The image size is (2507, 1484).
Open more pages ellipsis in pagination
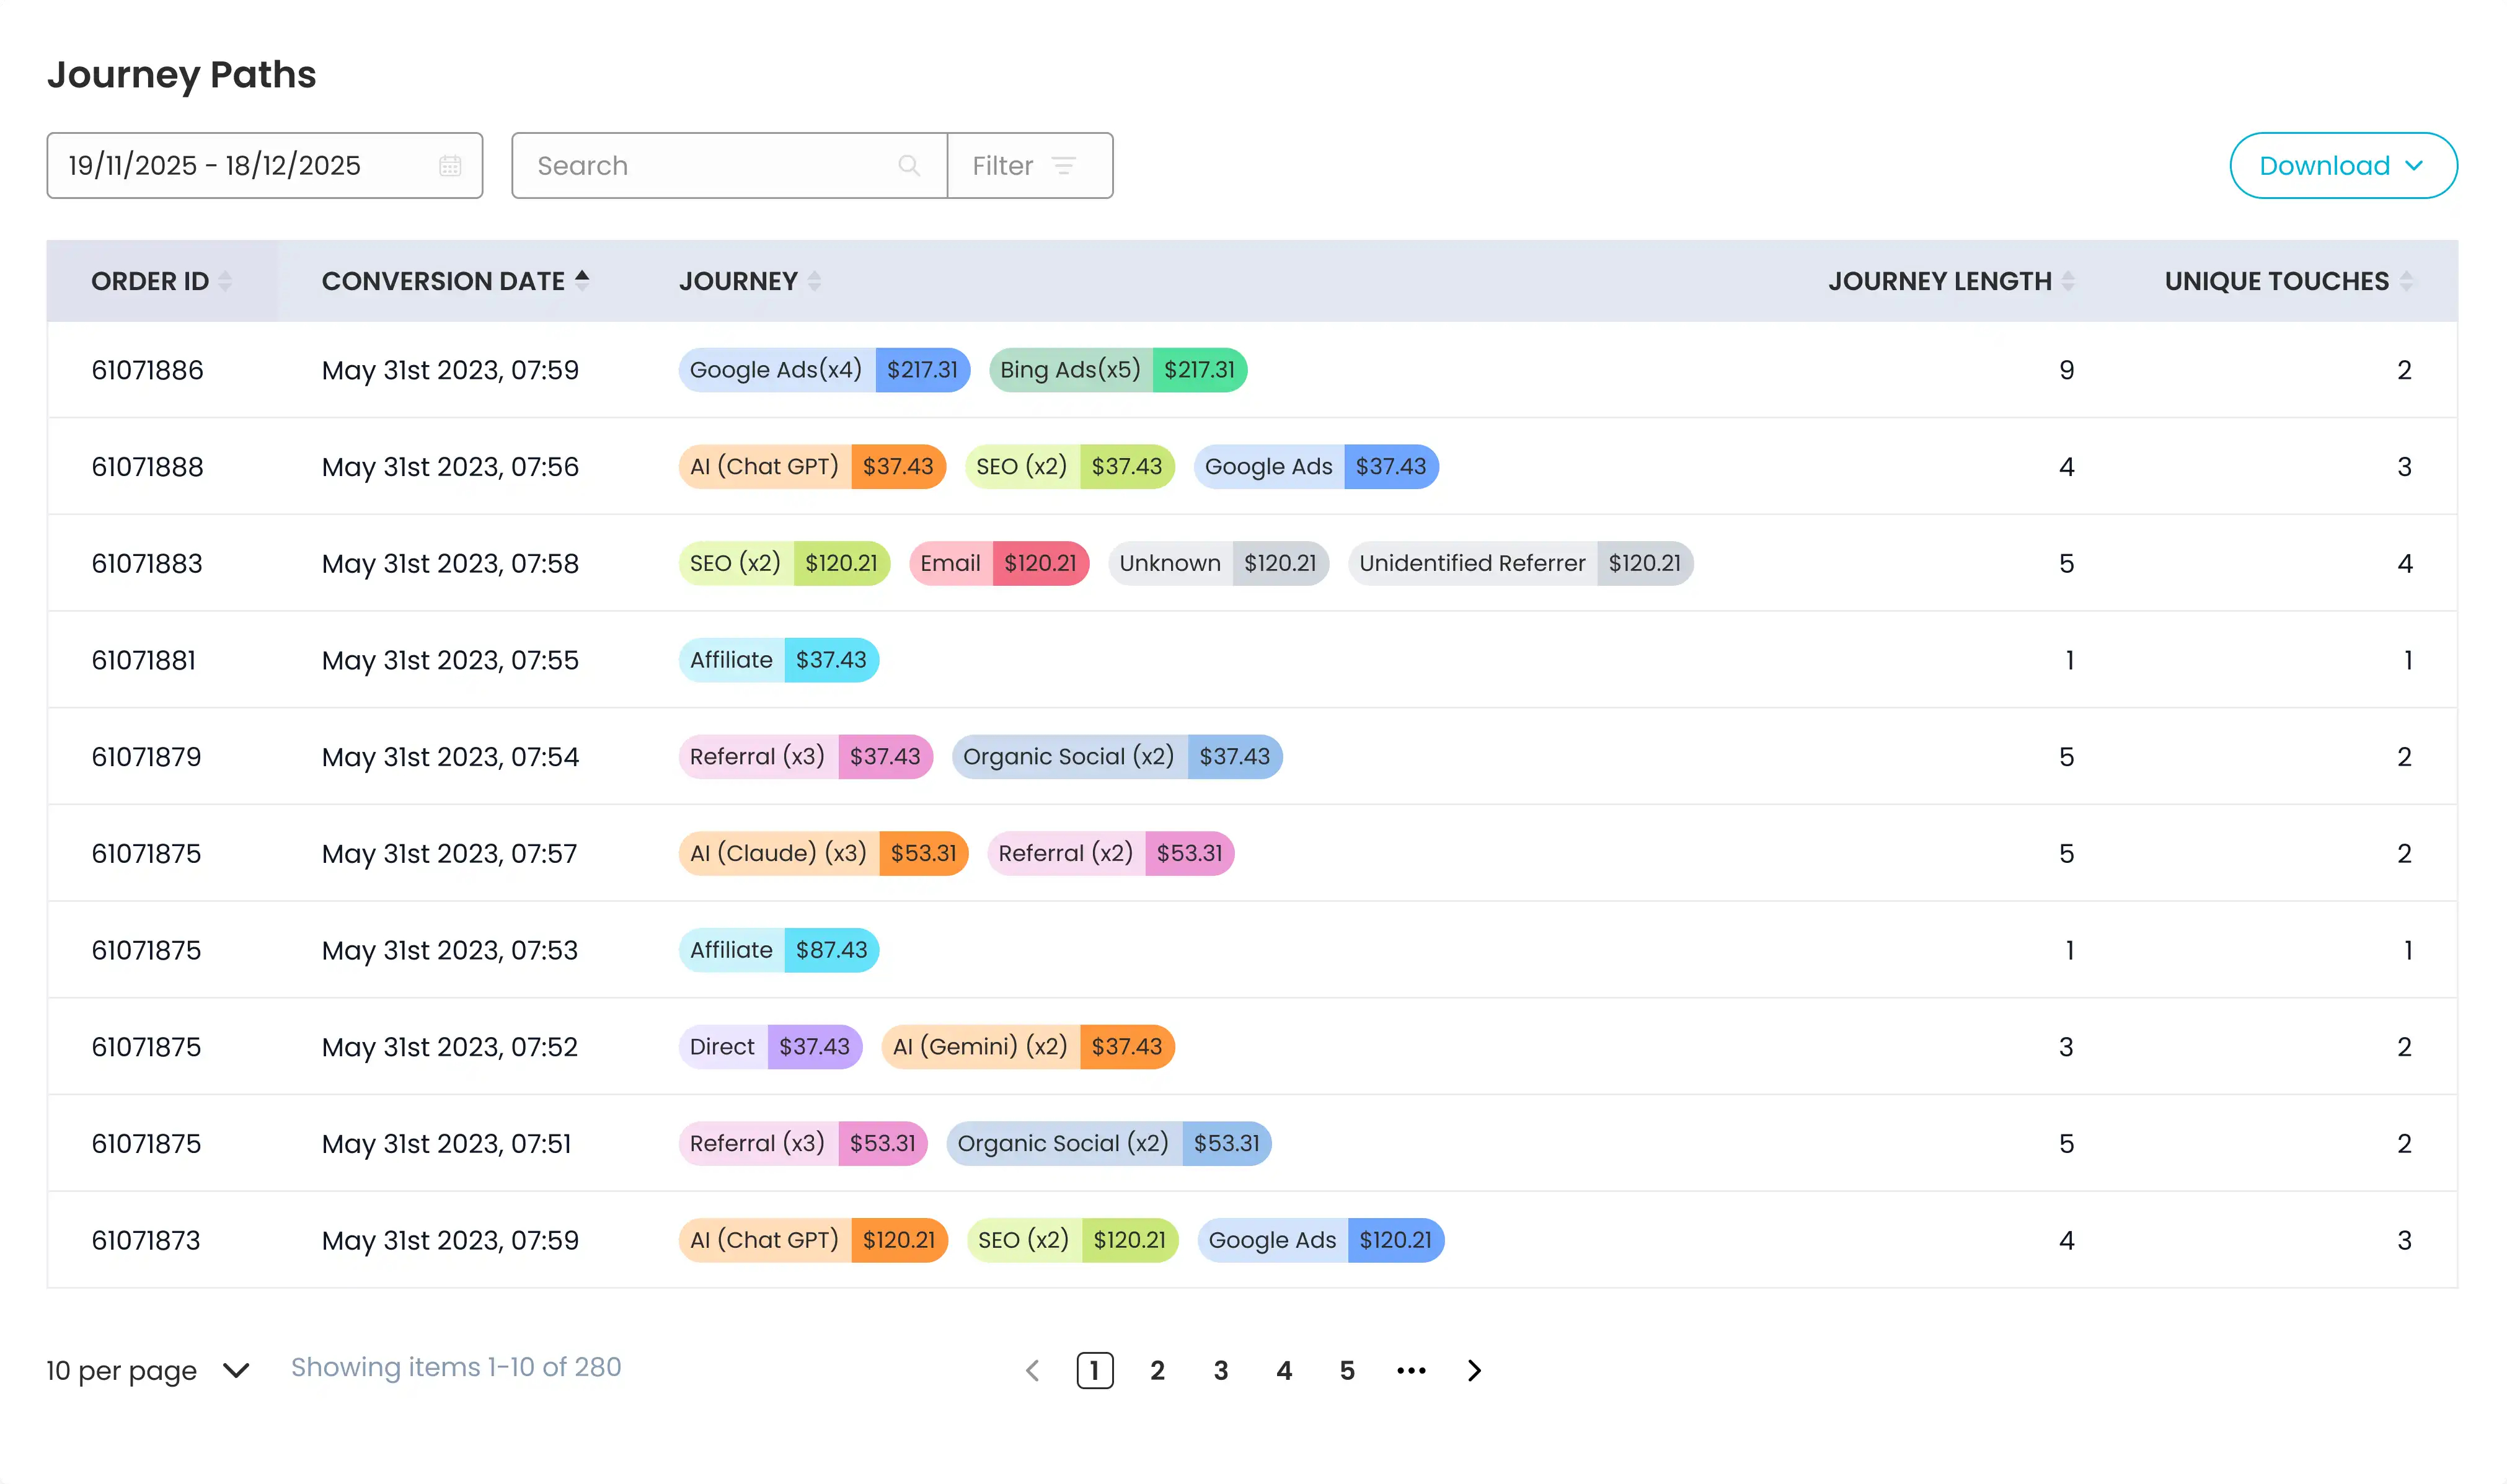pos(1411,1370)
